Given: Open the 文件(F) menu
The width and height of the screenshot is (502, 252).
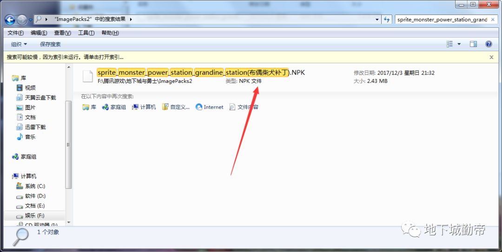Looking at the screenshot, I should pos(15,33).
